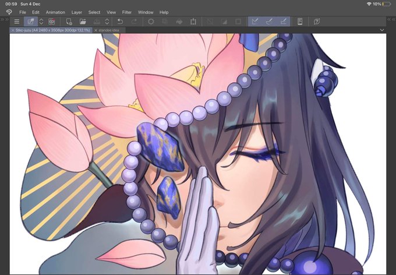Click the Clear Outside Selection icon
396x275 pixels.
click(x=165, y=22)
